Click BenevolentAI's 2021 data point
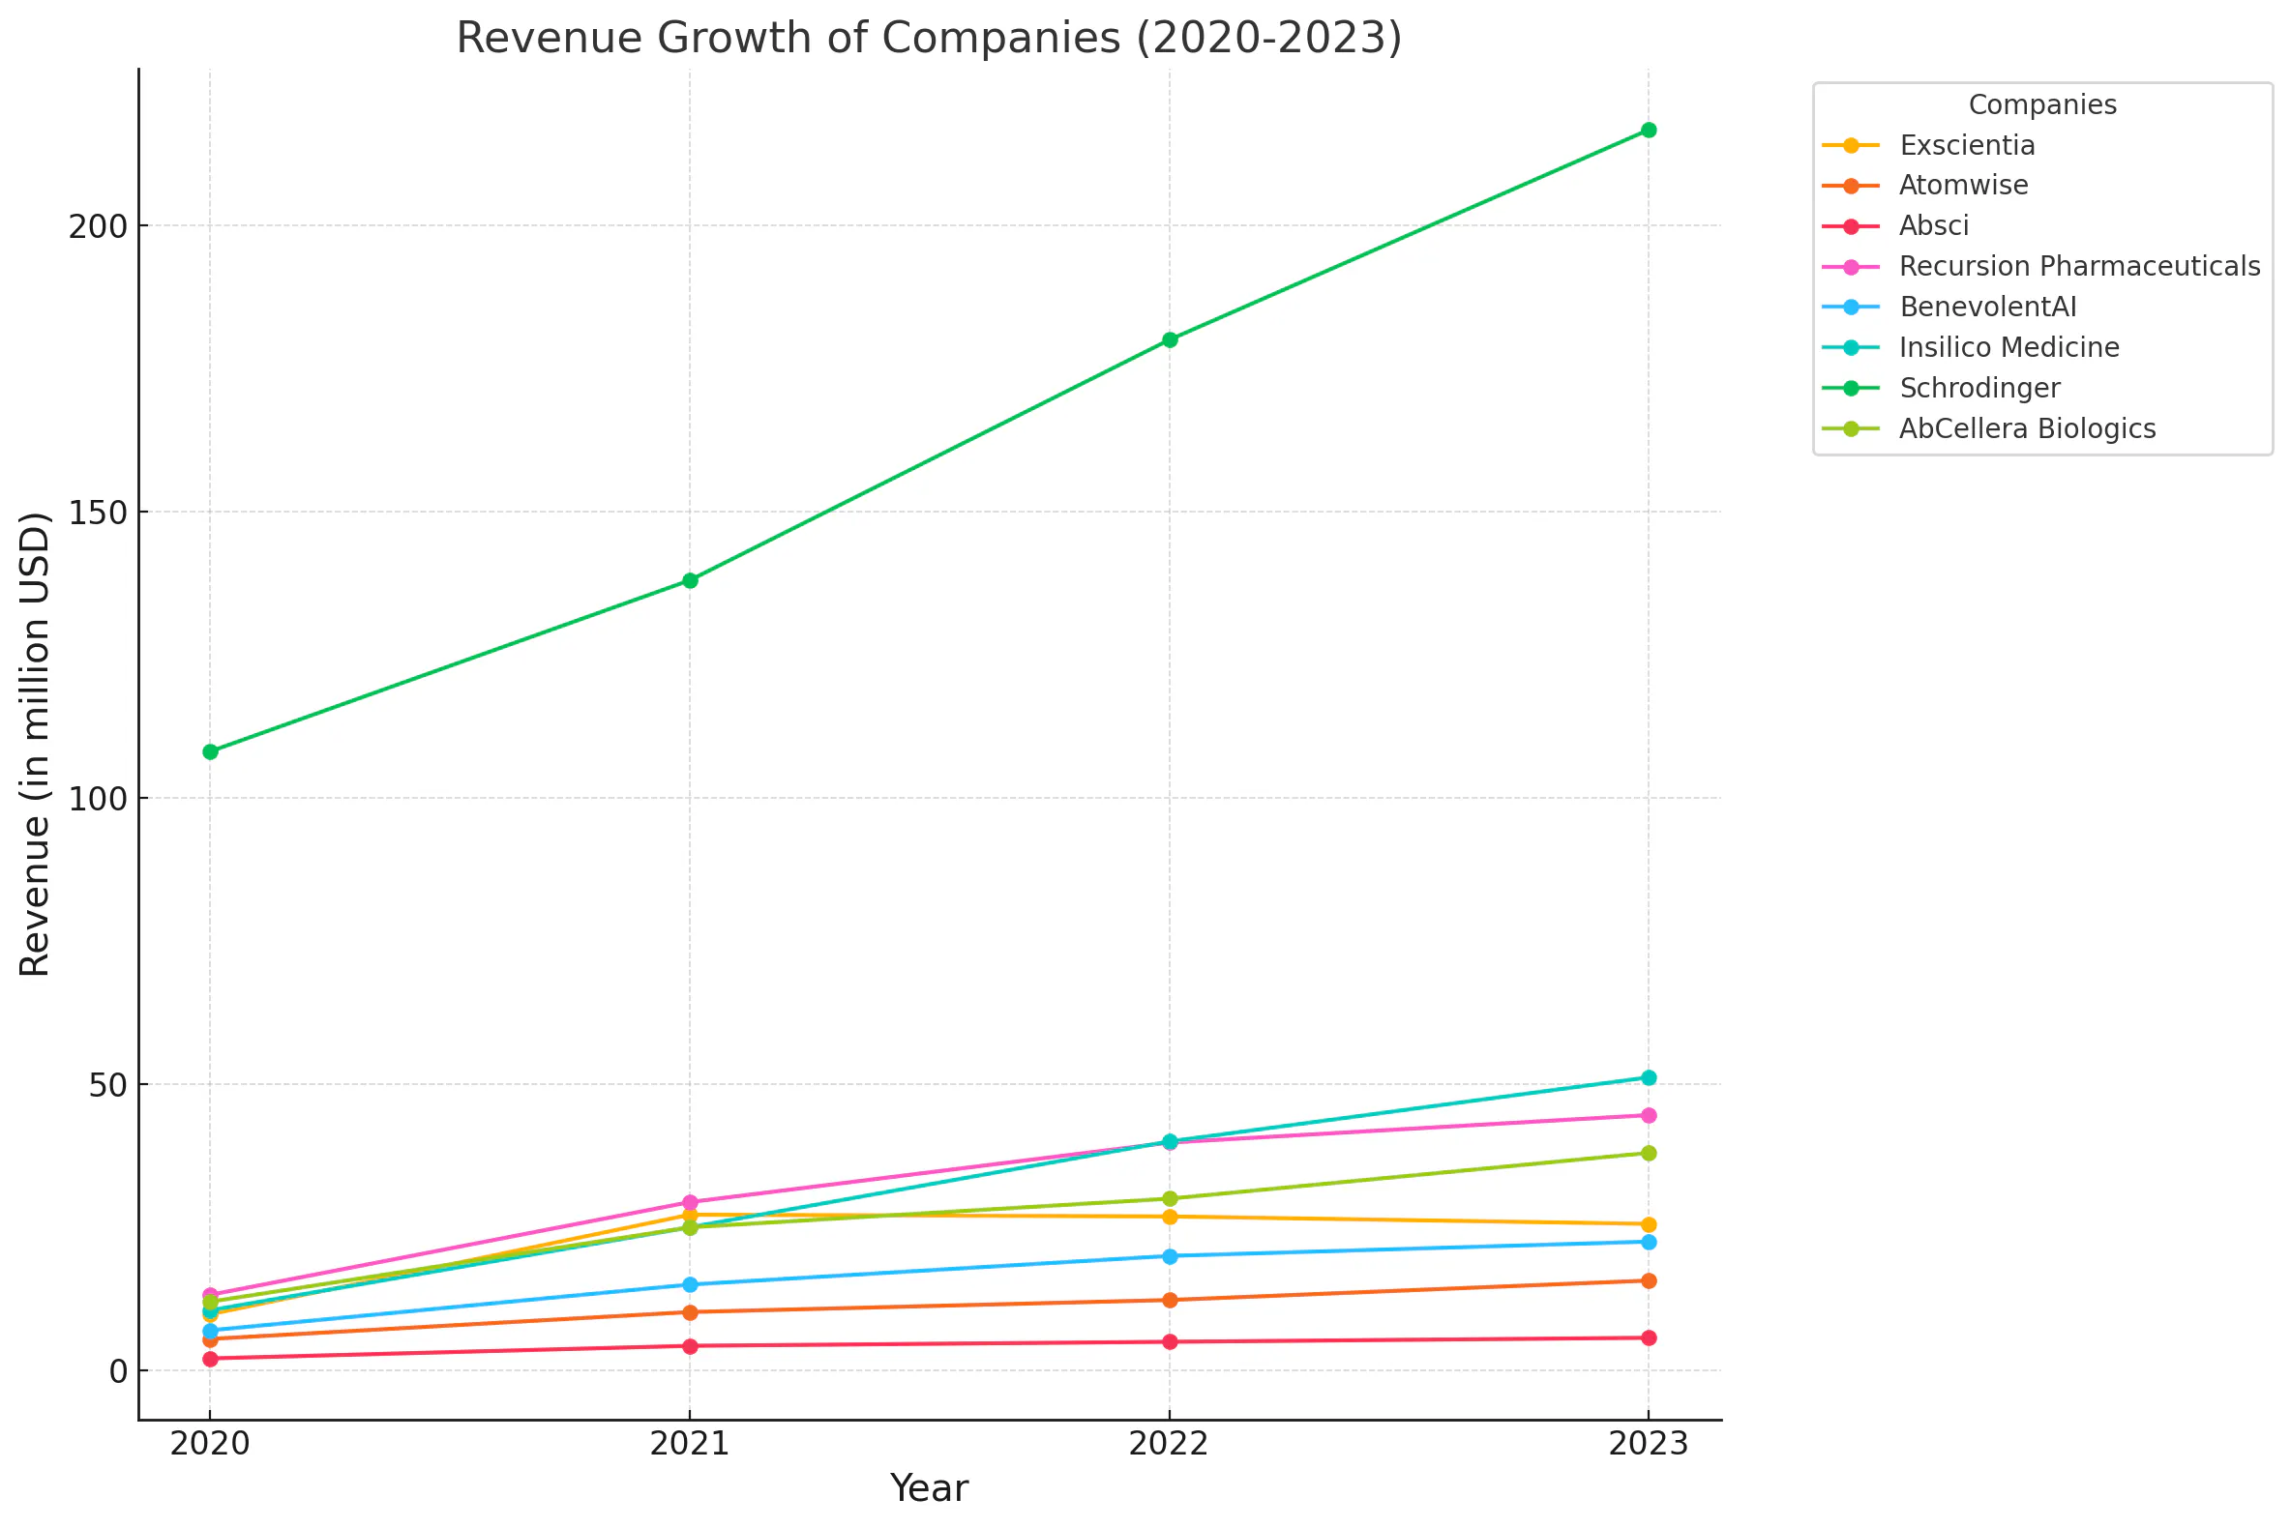2291x1528 pixels. tap(689, 1284)
